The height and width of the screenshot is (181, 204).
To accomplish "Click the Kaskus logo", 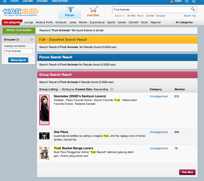I will click(20, 12).
